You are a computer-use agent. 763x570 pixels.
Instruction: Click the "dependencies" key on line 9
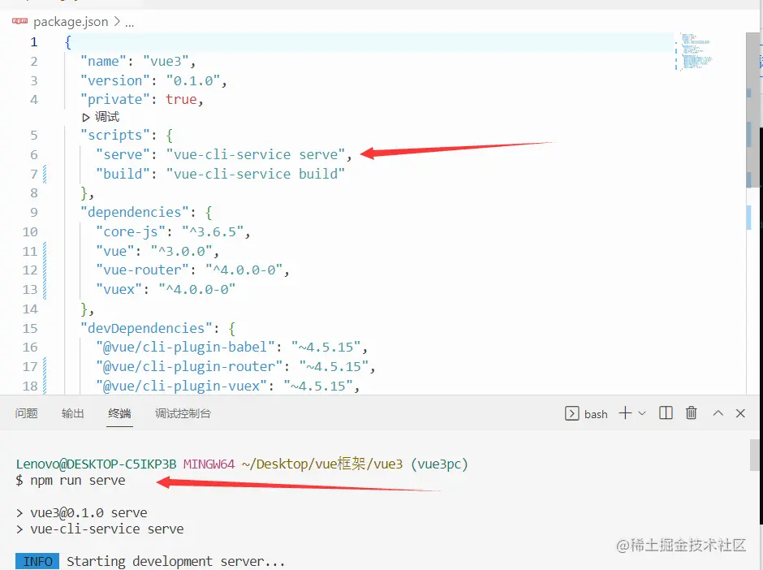tap(134, 212)
